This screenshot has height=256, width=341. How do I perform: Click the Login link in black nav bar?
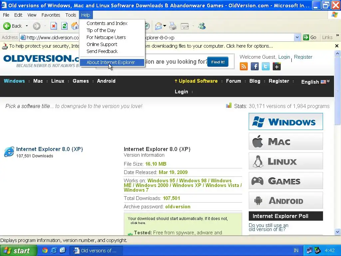[181, 92]
